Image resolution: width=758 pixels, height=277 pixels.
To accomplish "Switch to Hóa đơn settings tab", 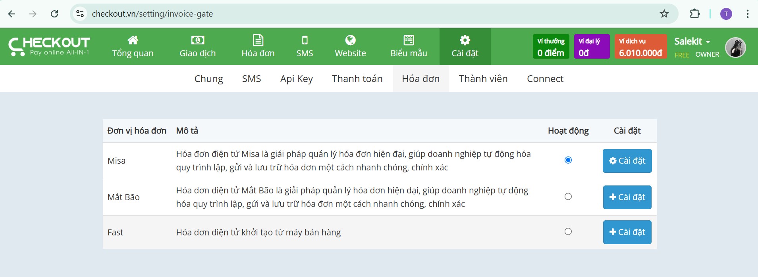I will [x=421, y=78].
